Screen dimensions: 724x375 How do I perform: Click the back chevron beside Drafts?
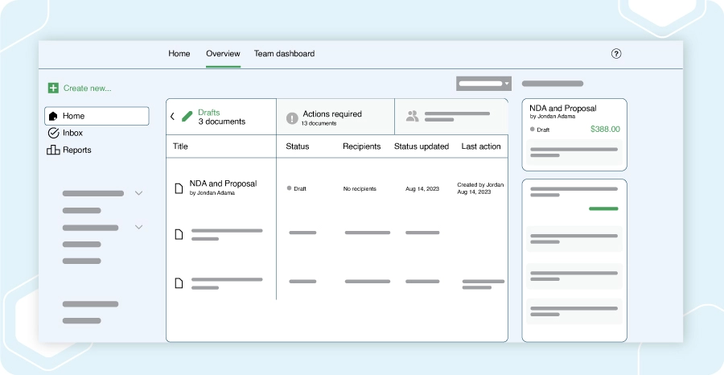[x=172, y=117]
